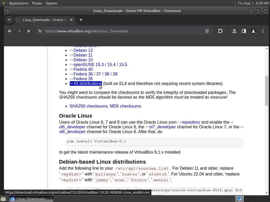Toggle the side panel icon
Viewport: 270px width, 202px height.
coord(244,31)
